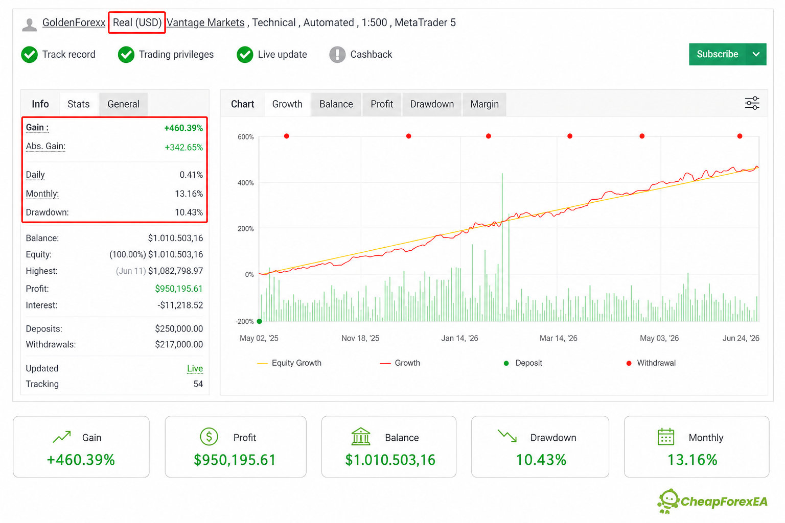
Task: Open the Drawdown chart tab
Action: [x=432, y=104]
